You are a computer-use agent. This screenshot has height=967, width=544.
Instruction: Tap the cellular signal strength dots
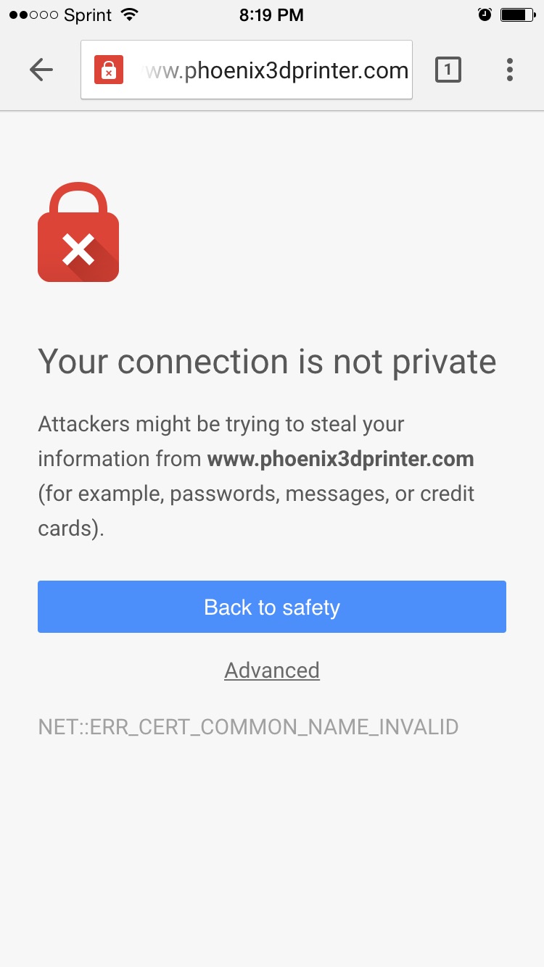(x=33, y=15)
